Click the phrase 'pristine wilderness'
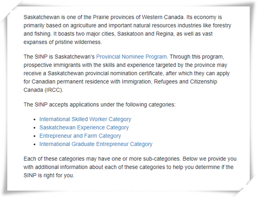 [x=78, y=42]
